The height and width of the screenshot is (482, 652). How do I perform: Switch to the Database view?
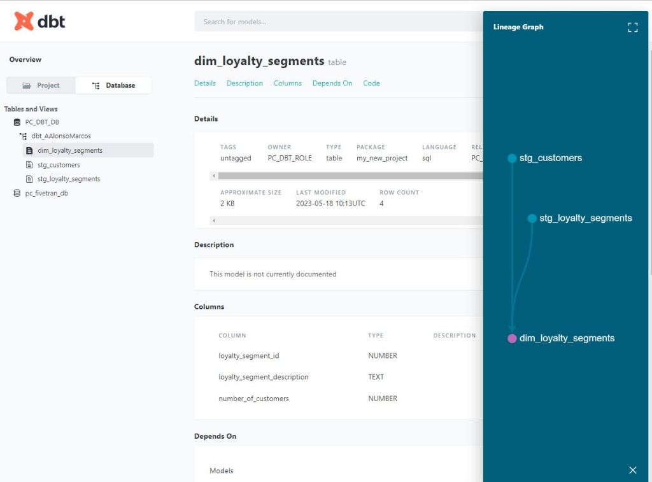pos(113,85)
